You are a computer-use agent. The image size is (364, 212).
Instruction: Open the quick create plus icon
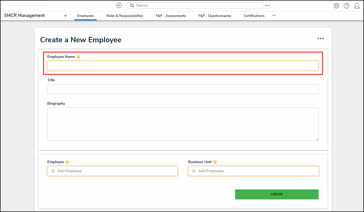coord(119,5)
